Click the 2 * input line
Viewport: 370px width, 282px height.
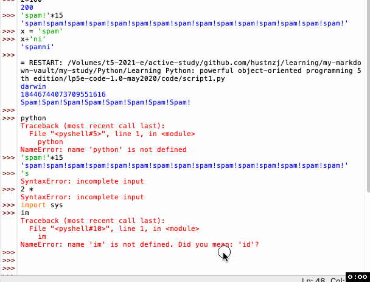27,189
